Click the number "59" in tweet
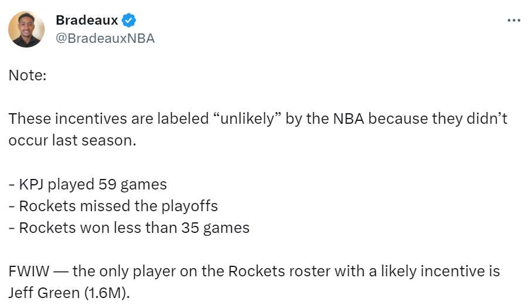The height and width of the screenshot is (308, 529). pos(107,185)
